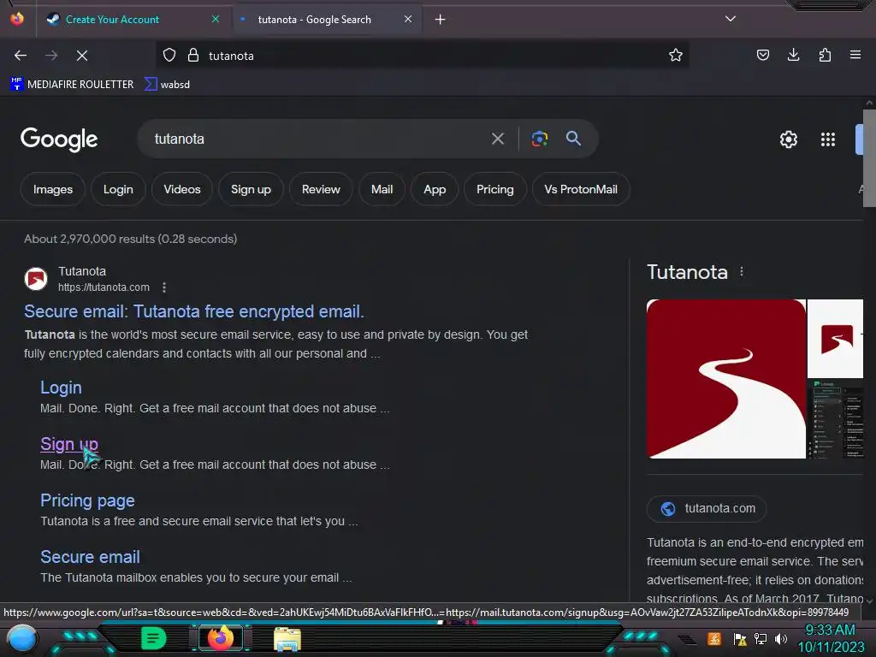Image resolution: width=876 pixels, height=657 pixels.
Task: Bookmark this page with the star icon
Action: pyautogui.click(x=676, y=55)
